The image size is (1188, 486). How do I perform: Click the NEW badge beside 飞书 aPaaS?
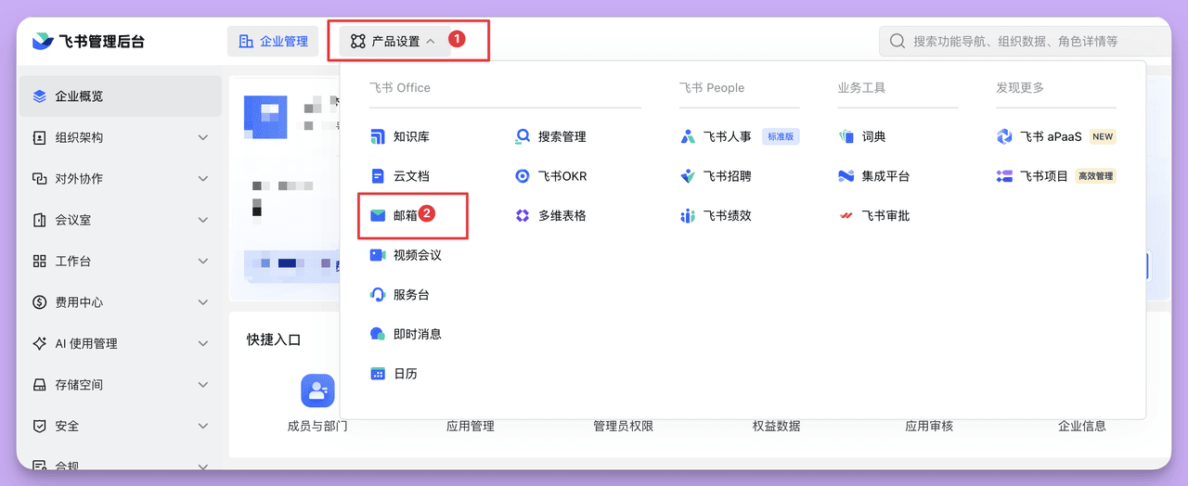(x=1103, y=136)
